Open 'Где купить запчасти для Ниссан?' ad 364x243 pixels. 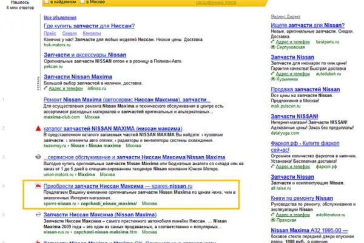pos(89,26)
